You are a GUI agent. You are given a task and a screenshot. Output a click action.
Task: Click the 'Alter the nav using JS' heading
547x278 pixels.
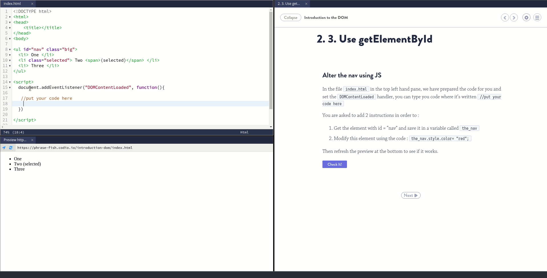[352, 75]
